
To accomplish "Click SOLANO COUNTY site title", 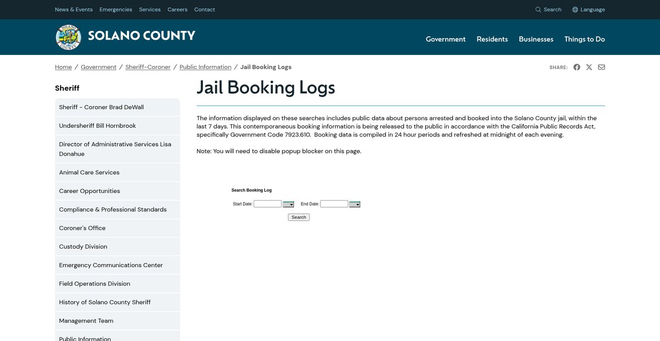I will point(141,36).
